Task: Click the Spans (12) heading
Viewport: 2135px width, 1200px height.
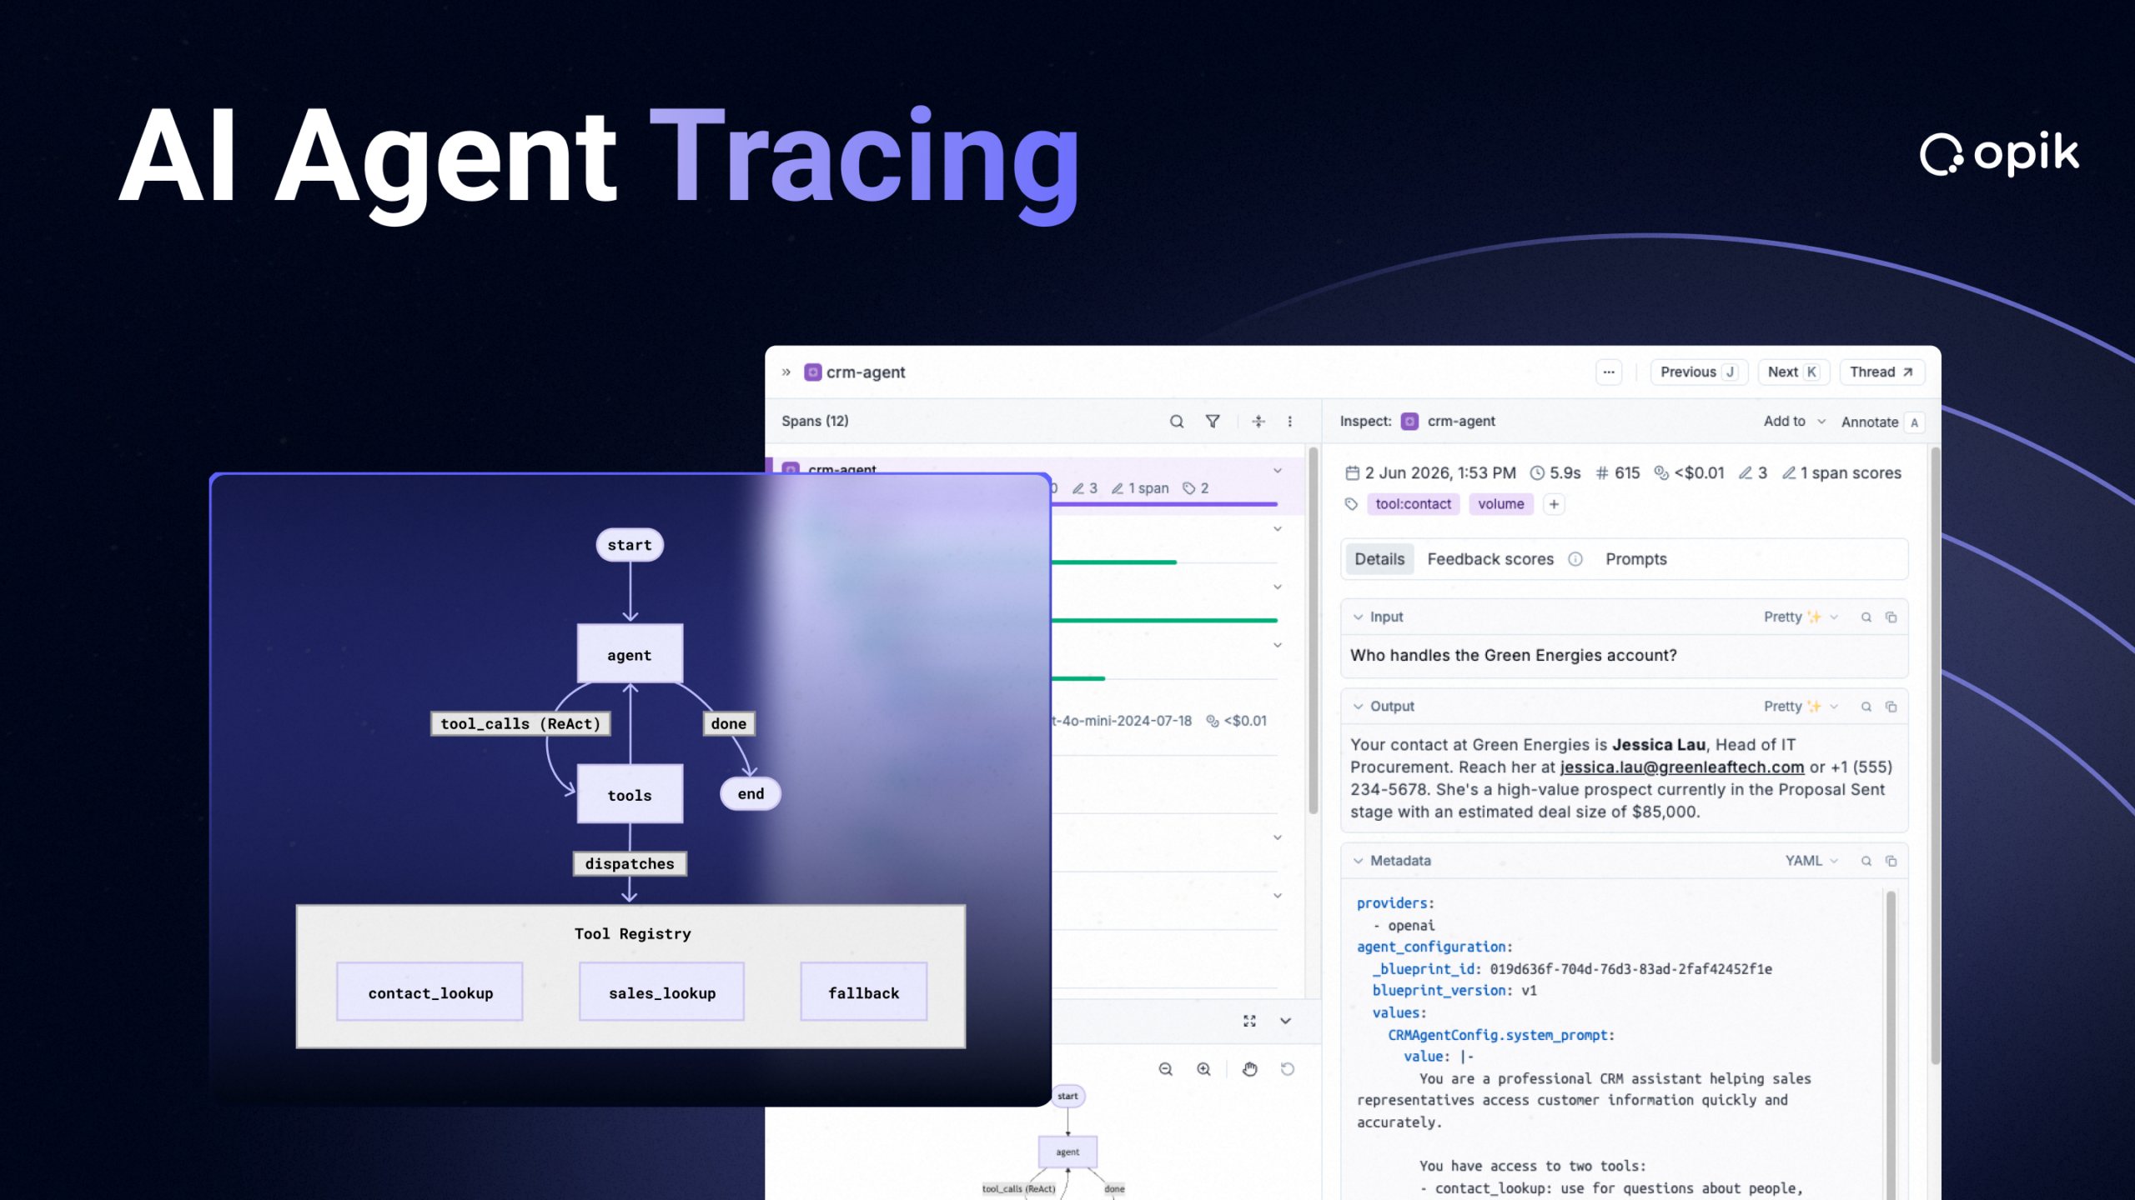Action: click(815, 422)
